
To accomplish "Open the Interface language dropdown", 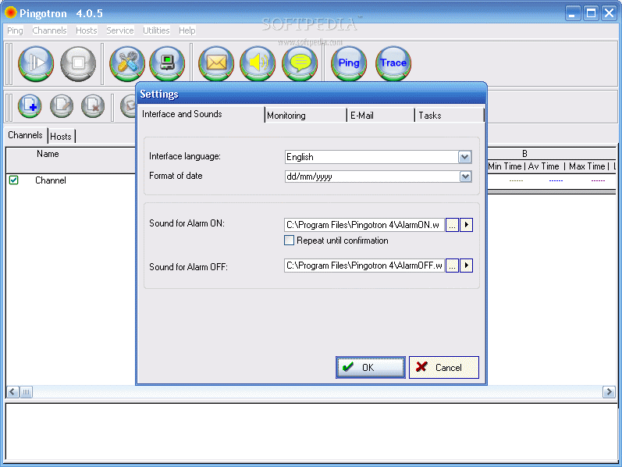I will coord(465,157).
